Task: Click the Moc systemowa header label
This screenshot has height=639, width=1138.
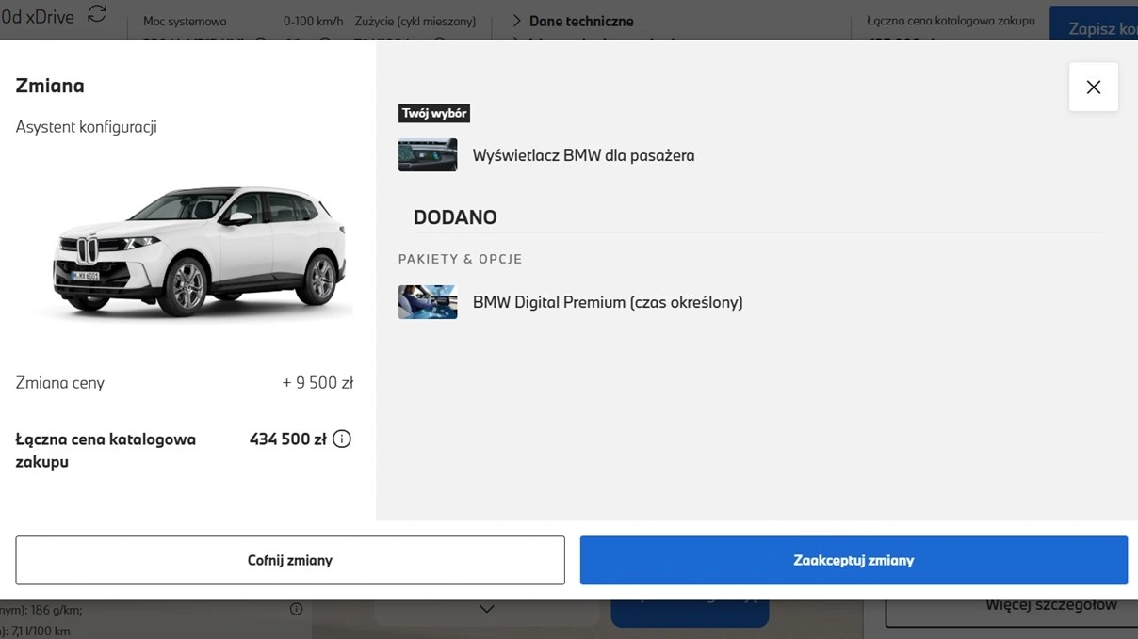Action: pos(185,21)
